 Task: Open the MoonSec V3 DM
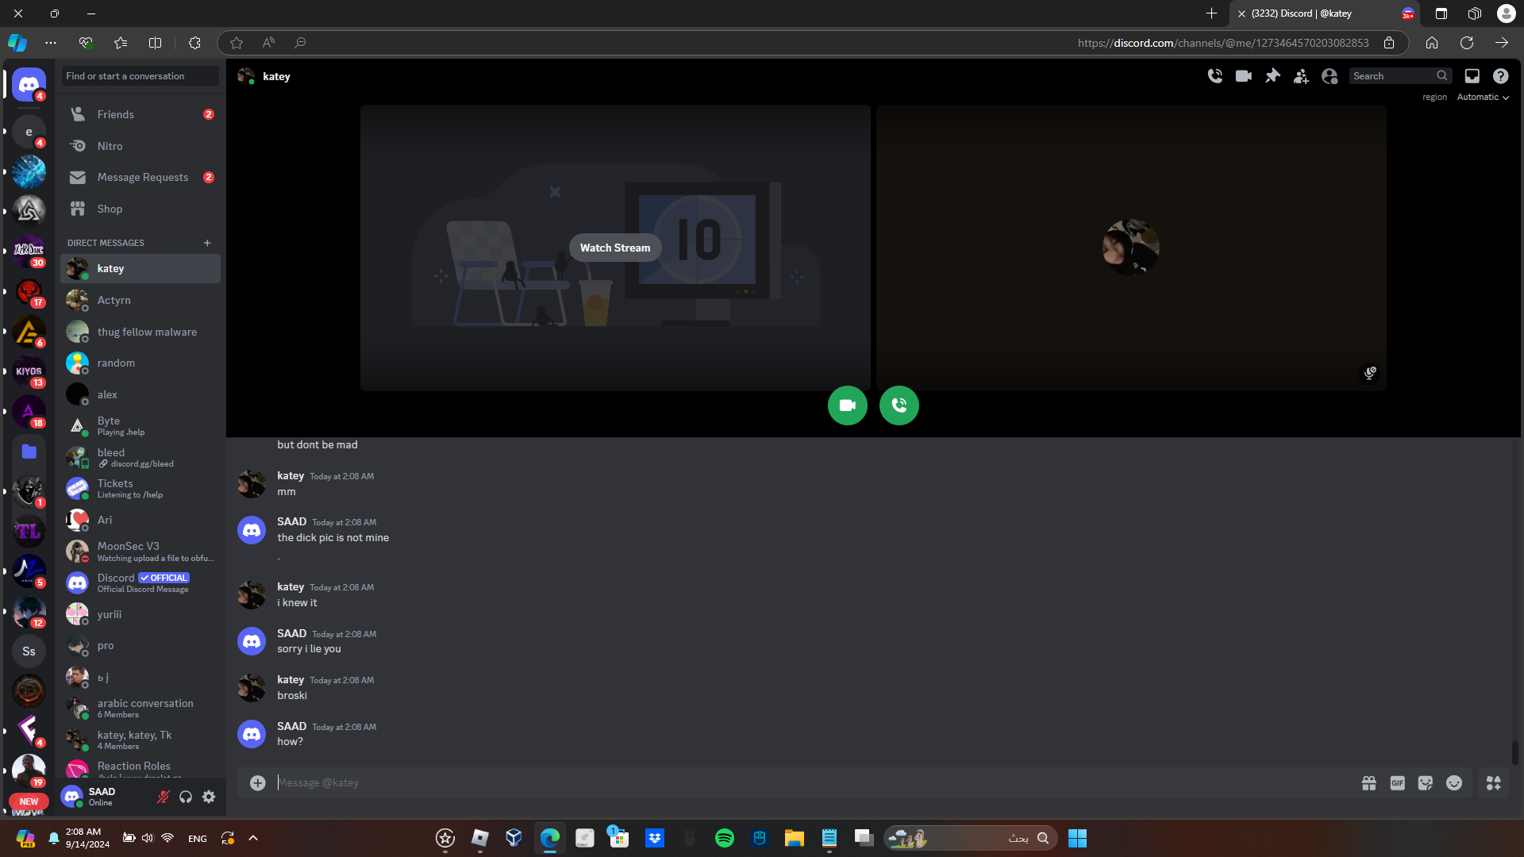point(140,551)
